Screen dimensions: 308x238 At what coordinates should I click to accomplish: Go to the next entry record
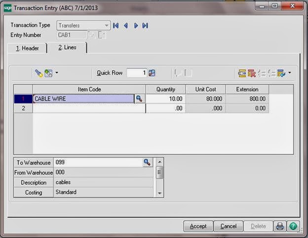(x=136, y=26)
